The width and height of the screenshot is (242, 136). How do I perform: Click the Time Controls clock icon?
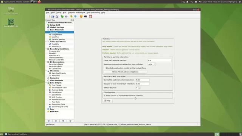coord(48,80)
